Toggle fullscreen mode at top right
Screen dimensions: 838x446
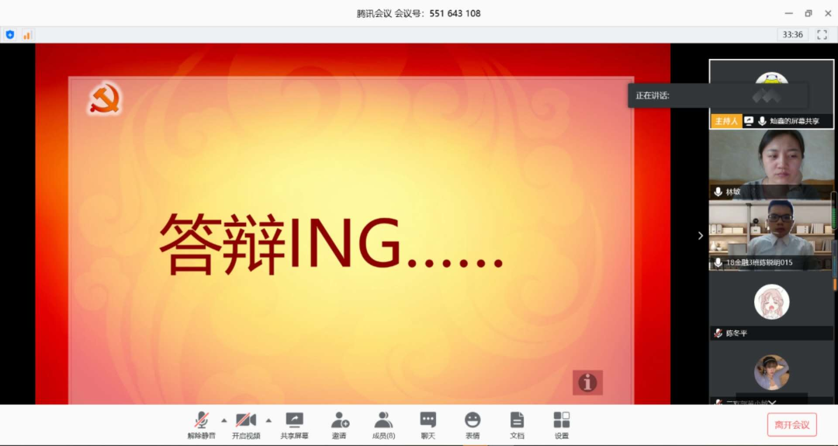pyautogui.click(x=822, y=35)
